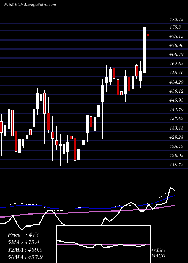The height and width of the screenshot is (263, 188).
Task: Click the MACD inset chart panel
Action: tap(103, 244)
